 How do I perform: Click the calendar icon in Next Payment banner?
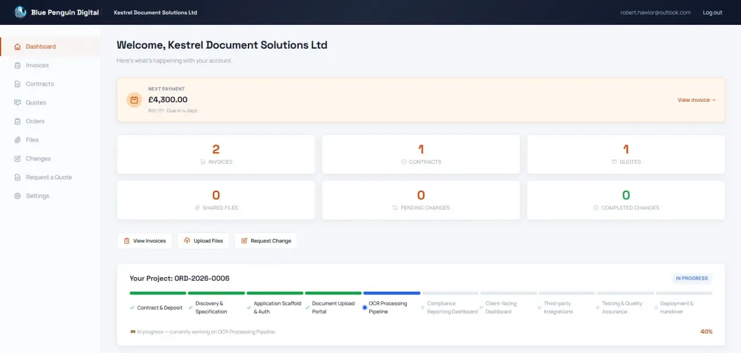pyautogui.click(x=134, y=100)
